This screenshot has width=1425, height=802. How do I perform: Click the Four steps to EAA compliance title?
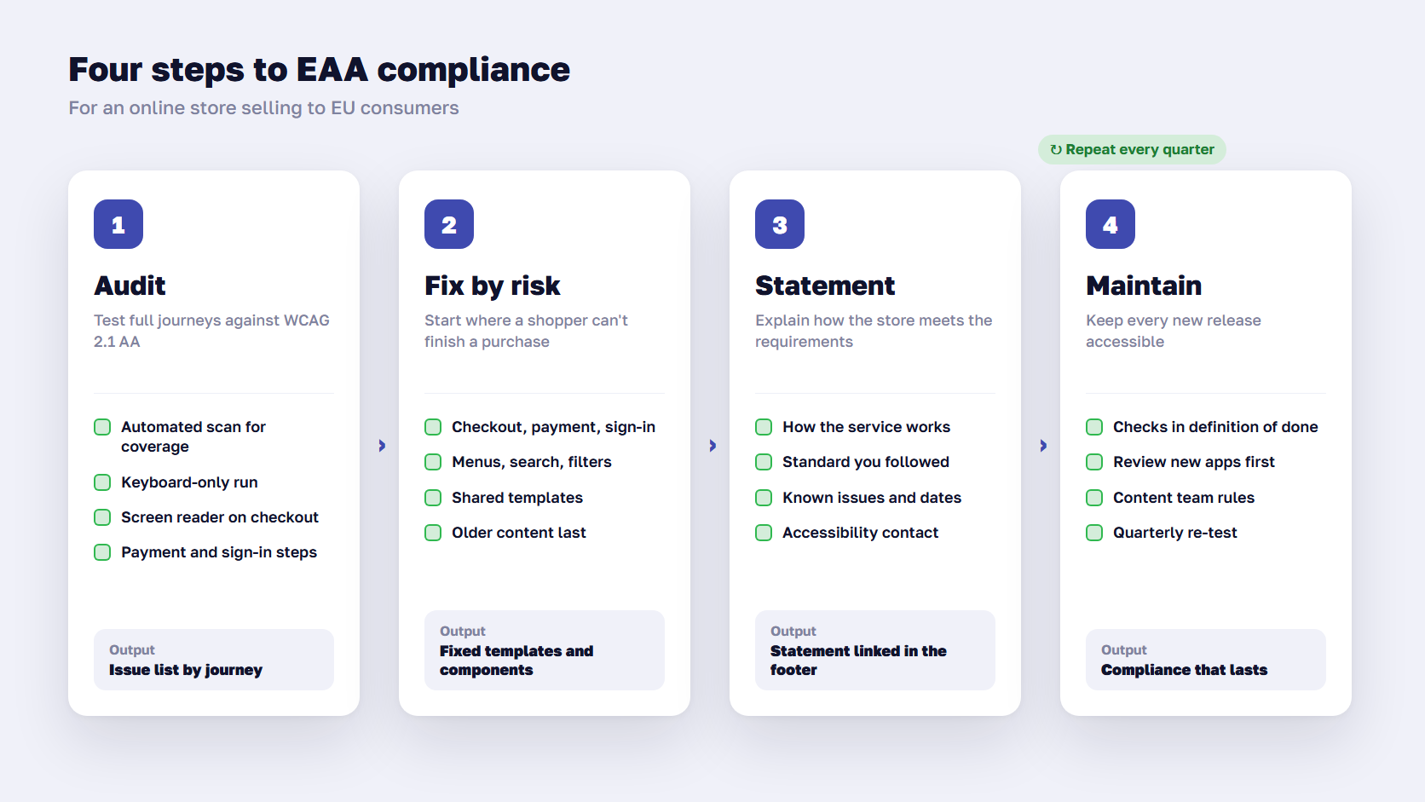[x=320, y=70]
